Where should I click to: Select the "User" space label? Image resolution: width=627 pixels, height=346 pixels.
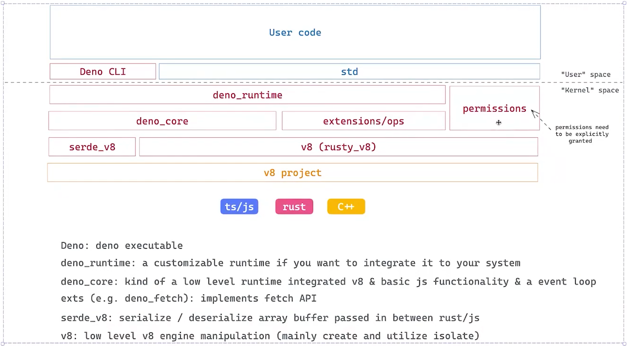586,74
